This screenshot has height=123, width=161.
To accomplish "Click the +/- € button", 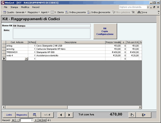I will [47, 115].
